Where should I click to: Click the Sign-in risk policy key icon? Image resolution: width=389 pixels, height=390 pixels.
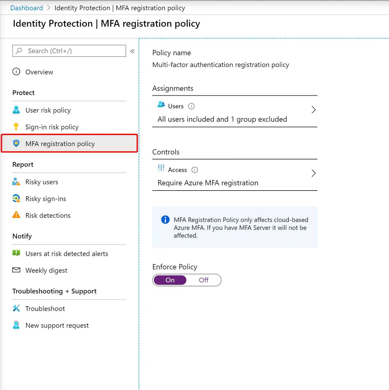(x=16, y=126)
